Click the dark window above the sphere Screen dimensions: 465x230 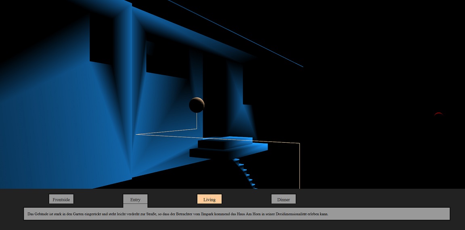point(166,63)
